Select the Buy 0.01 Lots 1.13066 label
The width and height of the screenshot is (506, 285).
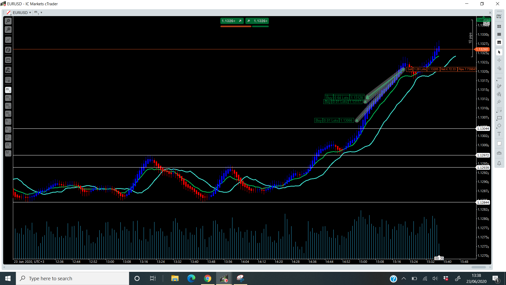click(x=334, y=121)
